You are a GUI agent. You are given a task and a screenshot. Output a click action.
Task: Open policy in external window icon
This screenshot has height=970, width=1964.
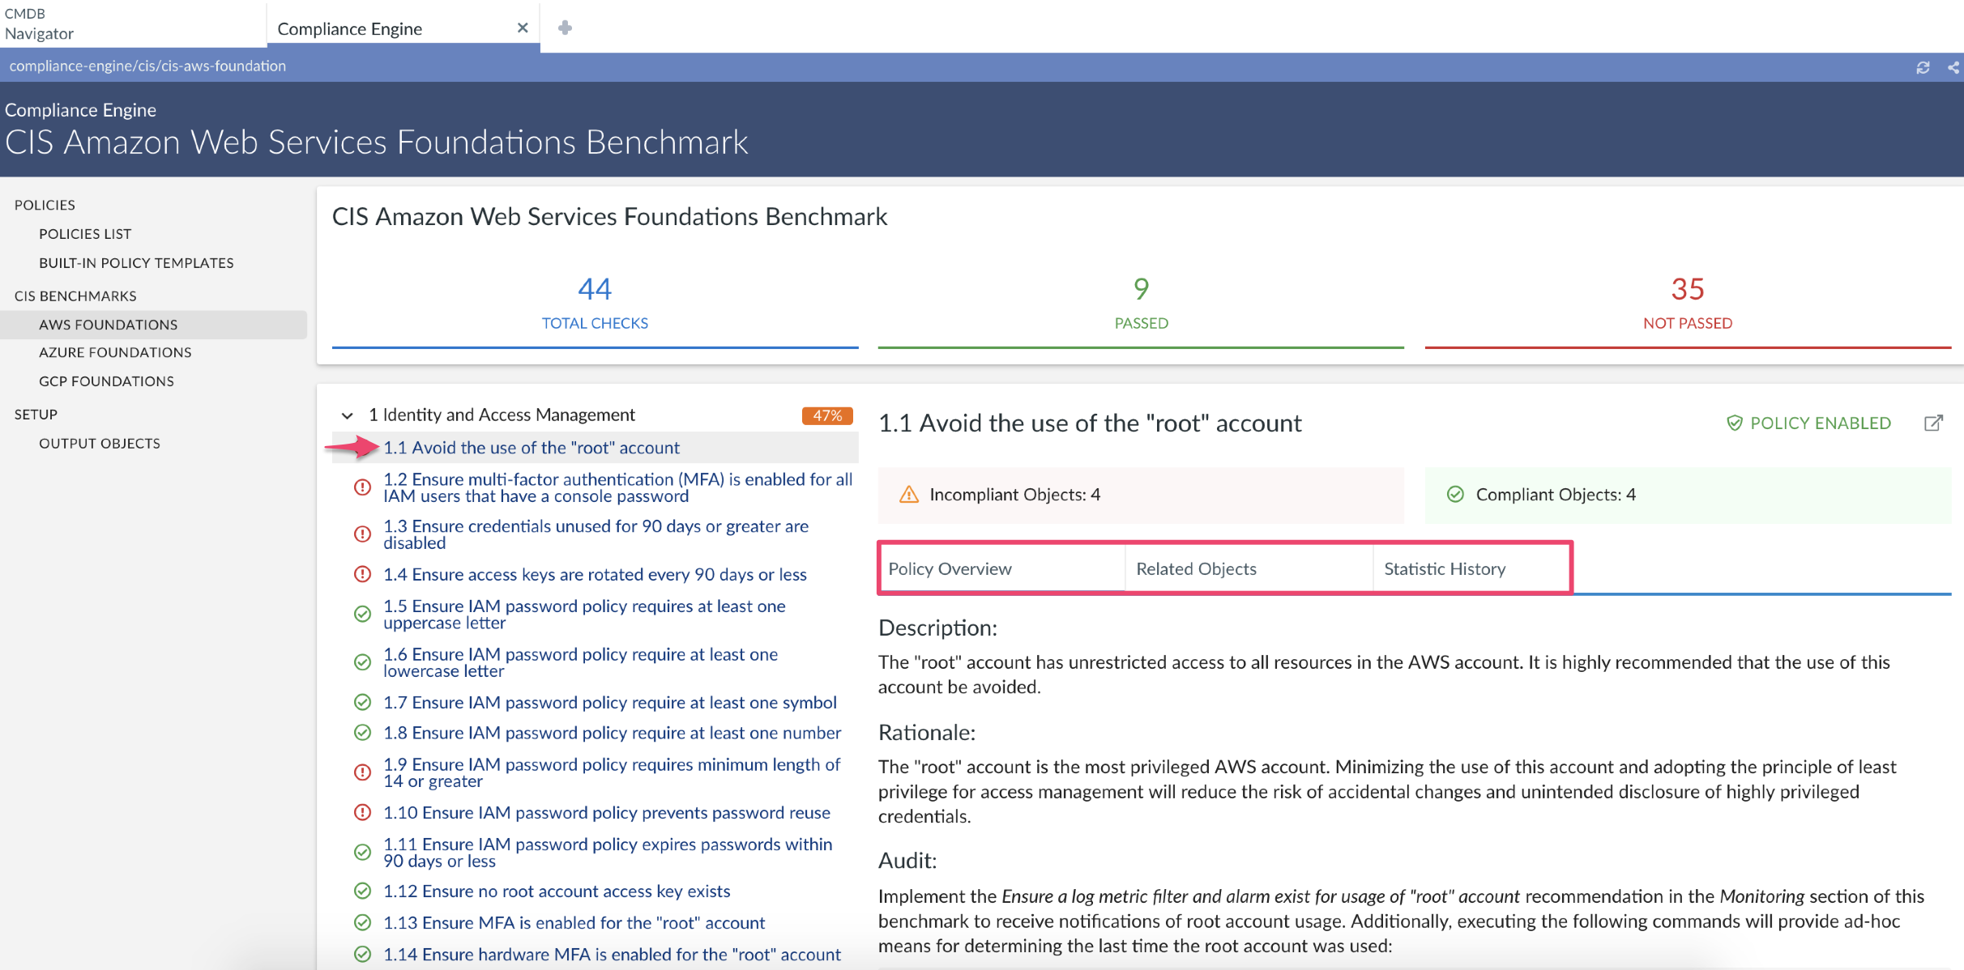click(x=1933, y=423)
